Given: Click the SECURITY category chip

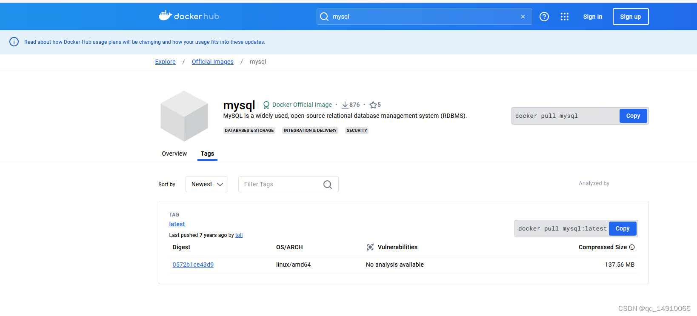Looking at the screenshot, I should tap(357, 131).
